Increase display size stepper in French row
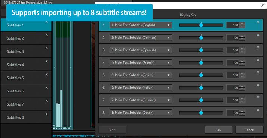 click(x=242, y=61)
